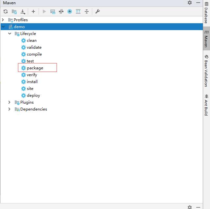Open Maven settings with wrench icon
The height and width of the screenshot is (209, 210).
pyautogui.click(x=97, y=11)
